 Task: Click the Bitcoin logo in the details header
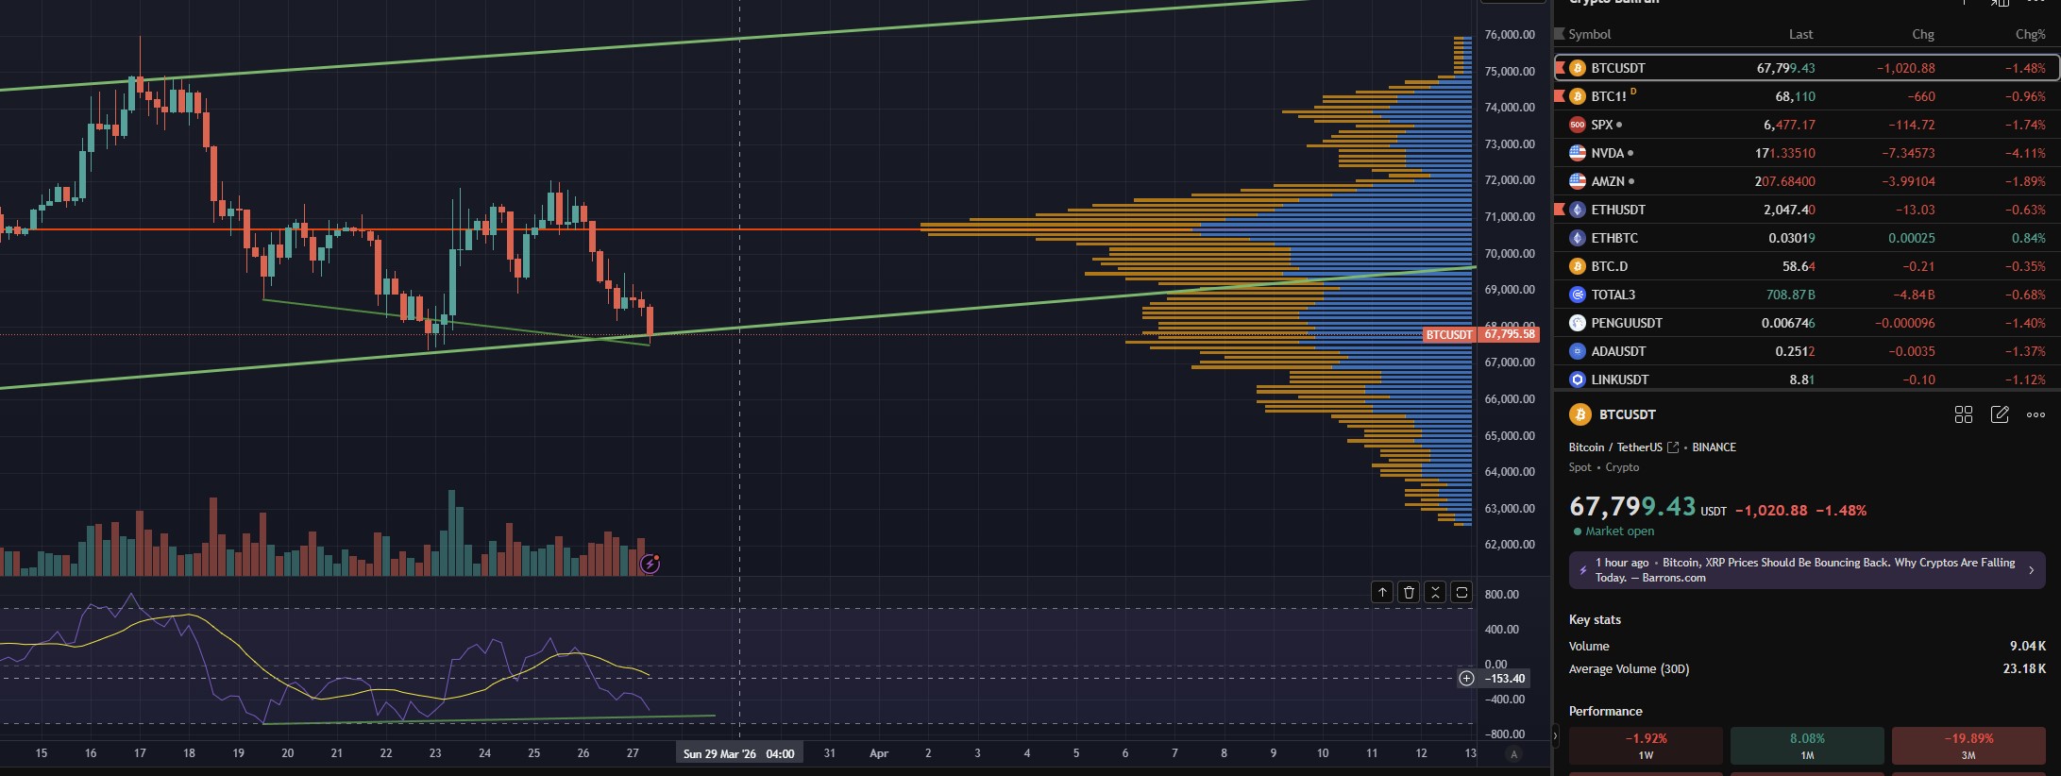coord(1580,414)
